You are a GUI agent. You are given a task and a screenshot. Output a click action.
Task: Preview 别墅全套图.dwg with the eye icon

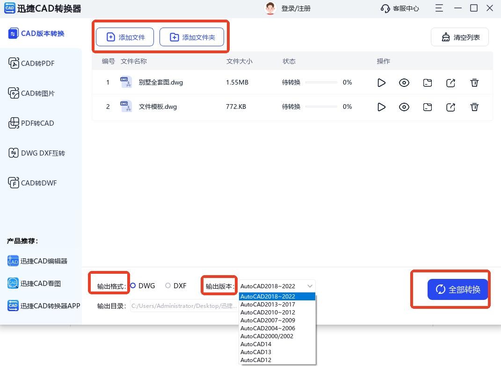(x=404, y=83)
